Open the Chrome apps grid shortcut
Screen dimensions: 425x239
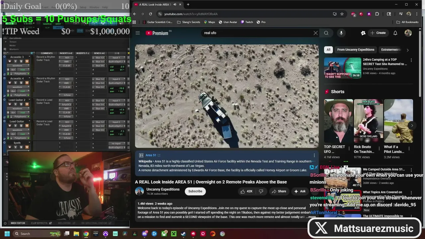[x=134, y=22]
